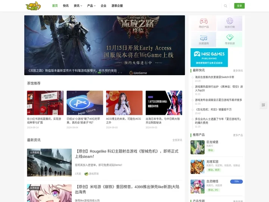
Task: Click the 最新资讯 section heading
Action: point(34,140)
